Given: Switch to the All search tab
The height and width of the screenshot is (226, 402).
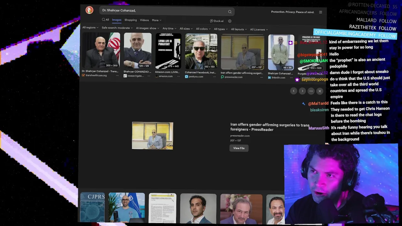Looking at the screenshot, I should pos(105,20).
